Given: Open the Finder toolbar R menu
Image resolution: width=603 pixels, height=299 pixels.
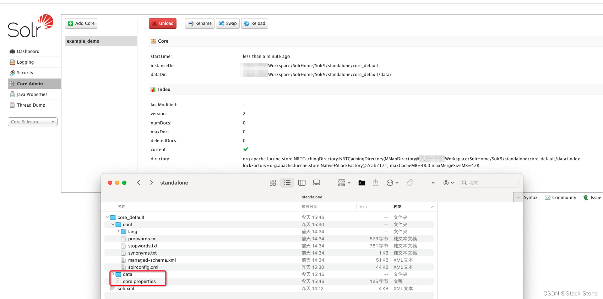Looking at the screenshot, I should coord(449,183).
